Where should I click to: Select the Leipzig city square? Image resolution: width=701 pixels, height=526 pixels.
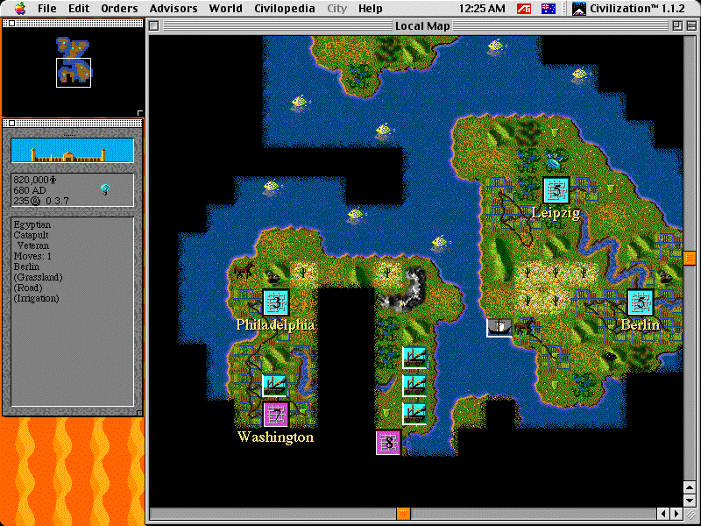pos(556,190)
